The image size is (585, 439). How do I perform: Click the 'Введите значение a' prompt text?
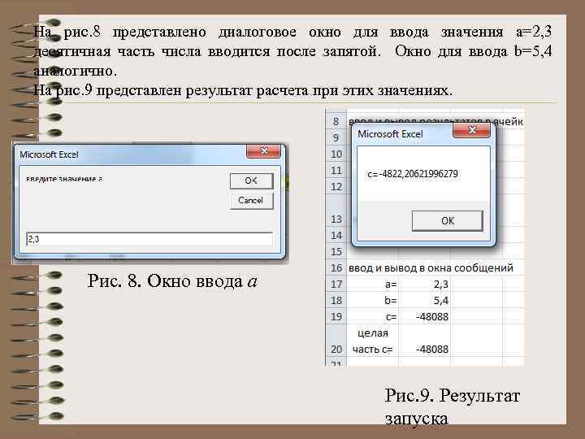pyautogui.click(x=64, y=179)
